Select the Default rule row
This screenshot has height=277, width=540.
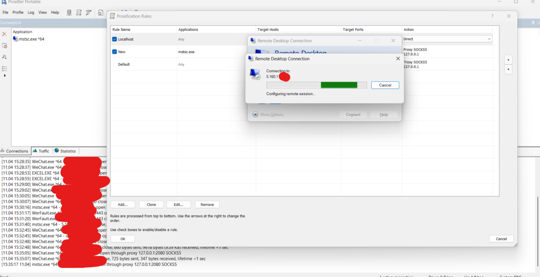(x=124, y=64)
